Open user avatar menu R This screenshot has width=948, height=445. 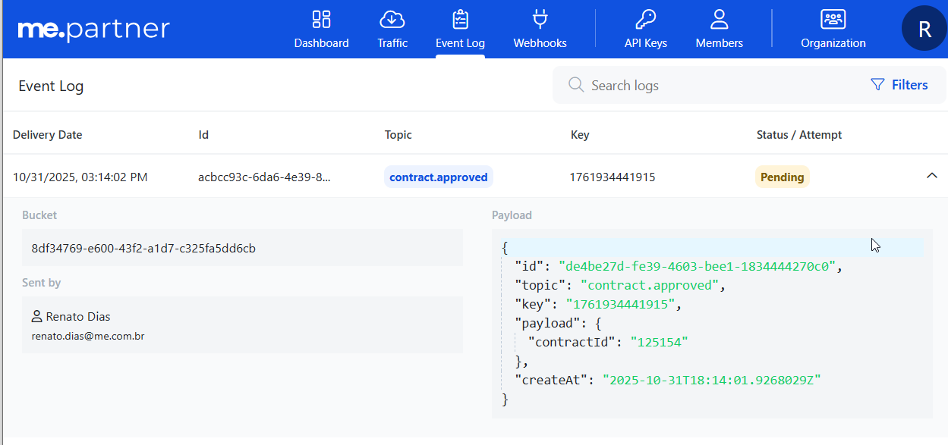click(924, 29)
